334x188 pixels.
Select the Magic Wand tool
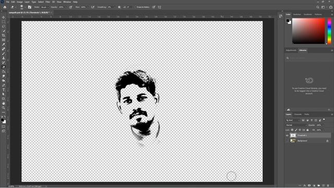click(x=4, y=31)
